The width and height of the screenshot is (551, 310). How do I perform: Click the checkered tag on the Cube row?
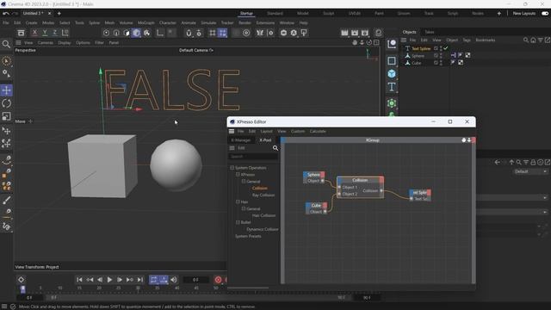point(461,63)
